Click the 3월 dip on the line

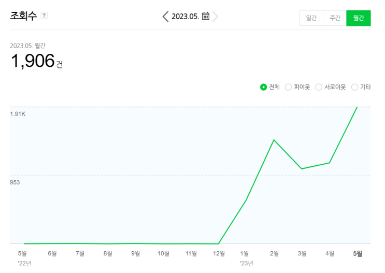click(302, 169)
